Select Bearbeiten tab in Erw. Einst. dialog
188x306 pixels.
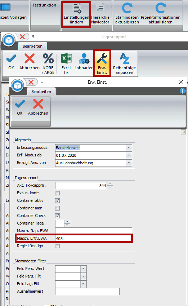[x=41, y=92]
